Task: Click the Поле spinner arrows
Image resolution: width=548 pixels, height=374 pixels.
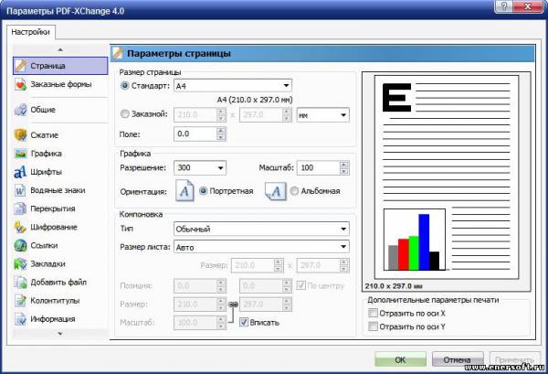Action: [221, 134]
